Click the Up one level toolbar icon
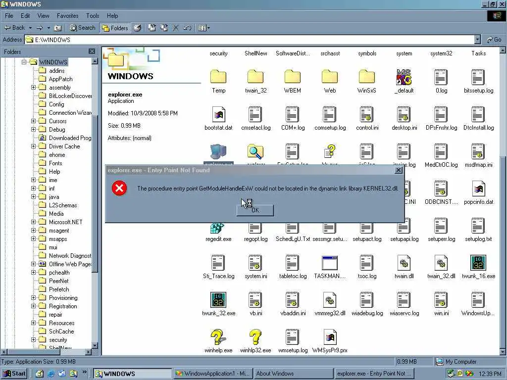 click(57, 28)
